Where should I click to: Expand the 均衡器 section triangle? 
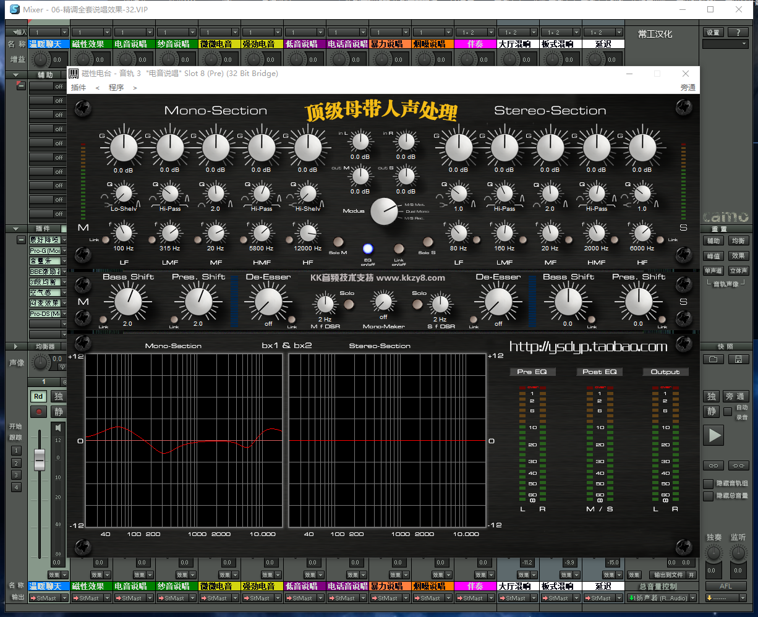click(15, 347)
